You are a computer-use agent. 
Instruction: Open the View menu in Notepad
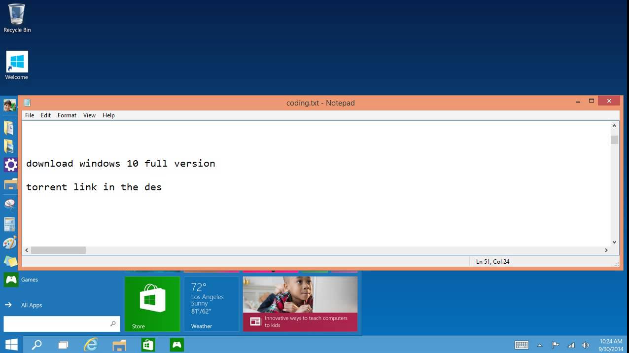(x=89, y=115)
